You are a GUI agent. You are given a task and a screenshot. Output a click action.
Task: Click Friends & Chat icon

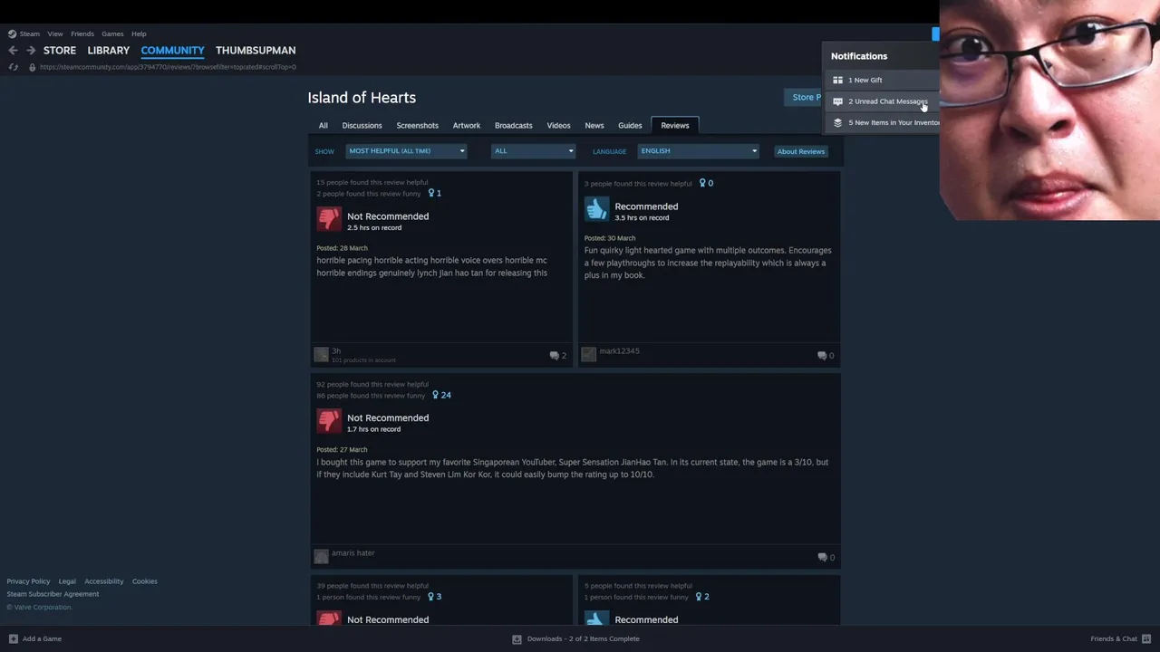pos(1146,638)
